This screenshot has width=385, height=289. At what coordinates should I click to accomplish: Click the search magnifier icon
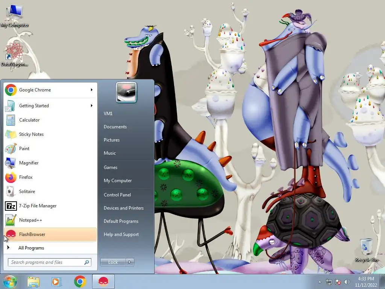(x=87, y=262)
